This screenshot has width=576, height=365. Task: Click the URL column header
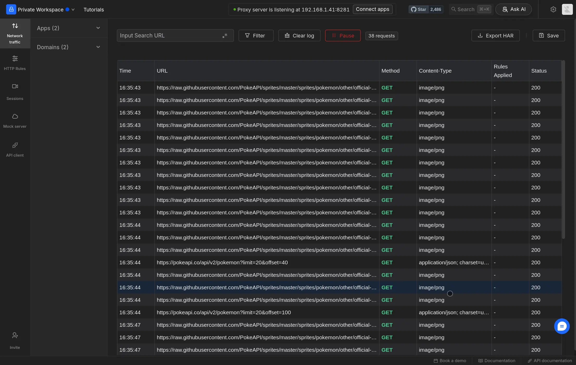[x=267, y=71]
